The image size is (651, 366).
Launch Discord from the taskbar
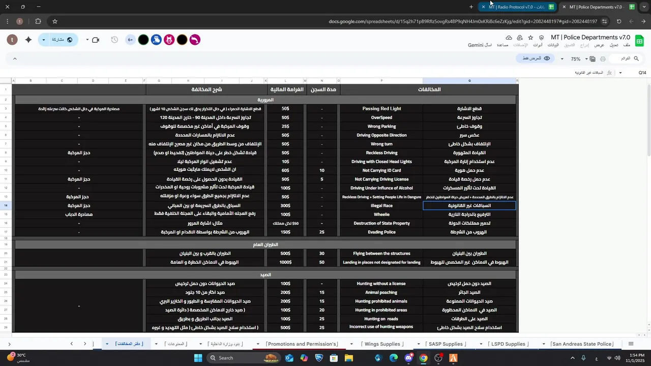pyautogui.click(x=408, y=358)
